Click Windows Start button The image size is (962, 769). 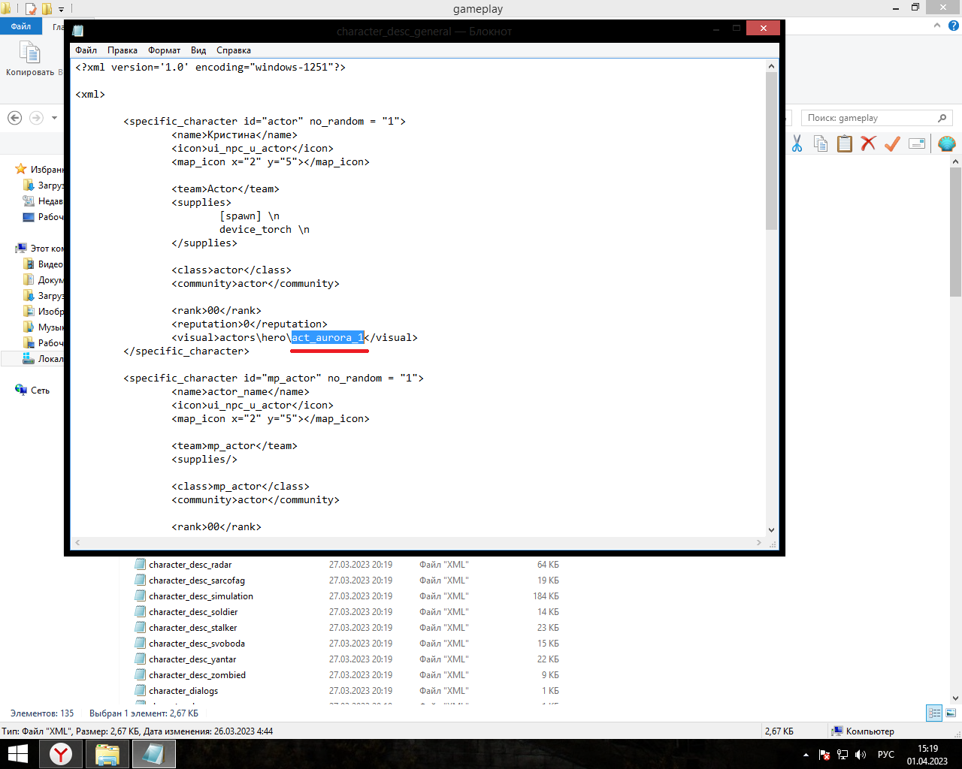[x=17, y=754]
